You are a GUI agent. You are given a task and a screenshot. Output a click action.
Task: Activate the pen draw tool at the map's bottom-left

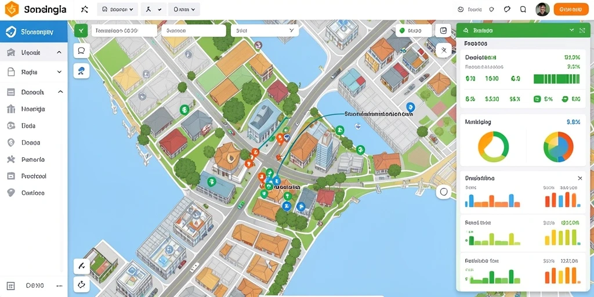[x=81, y=266]
